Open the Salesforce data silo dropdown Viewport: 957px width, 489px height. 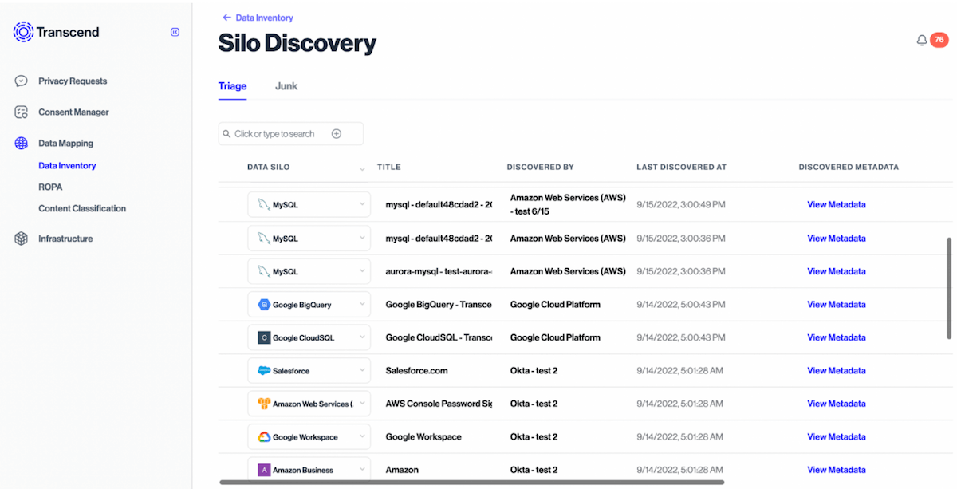309,371
